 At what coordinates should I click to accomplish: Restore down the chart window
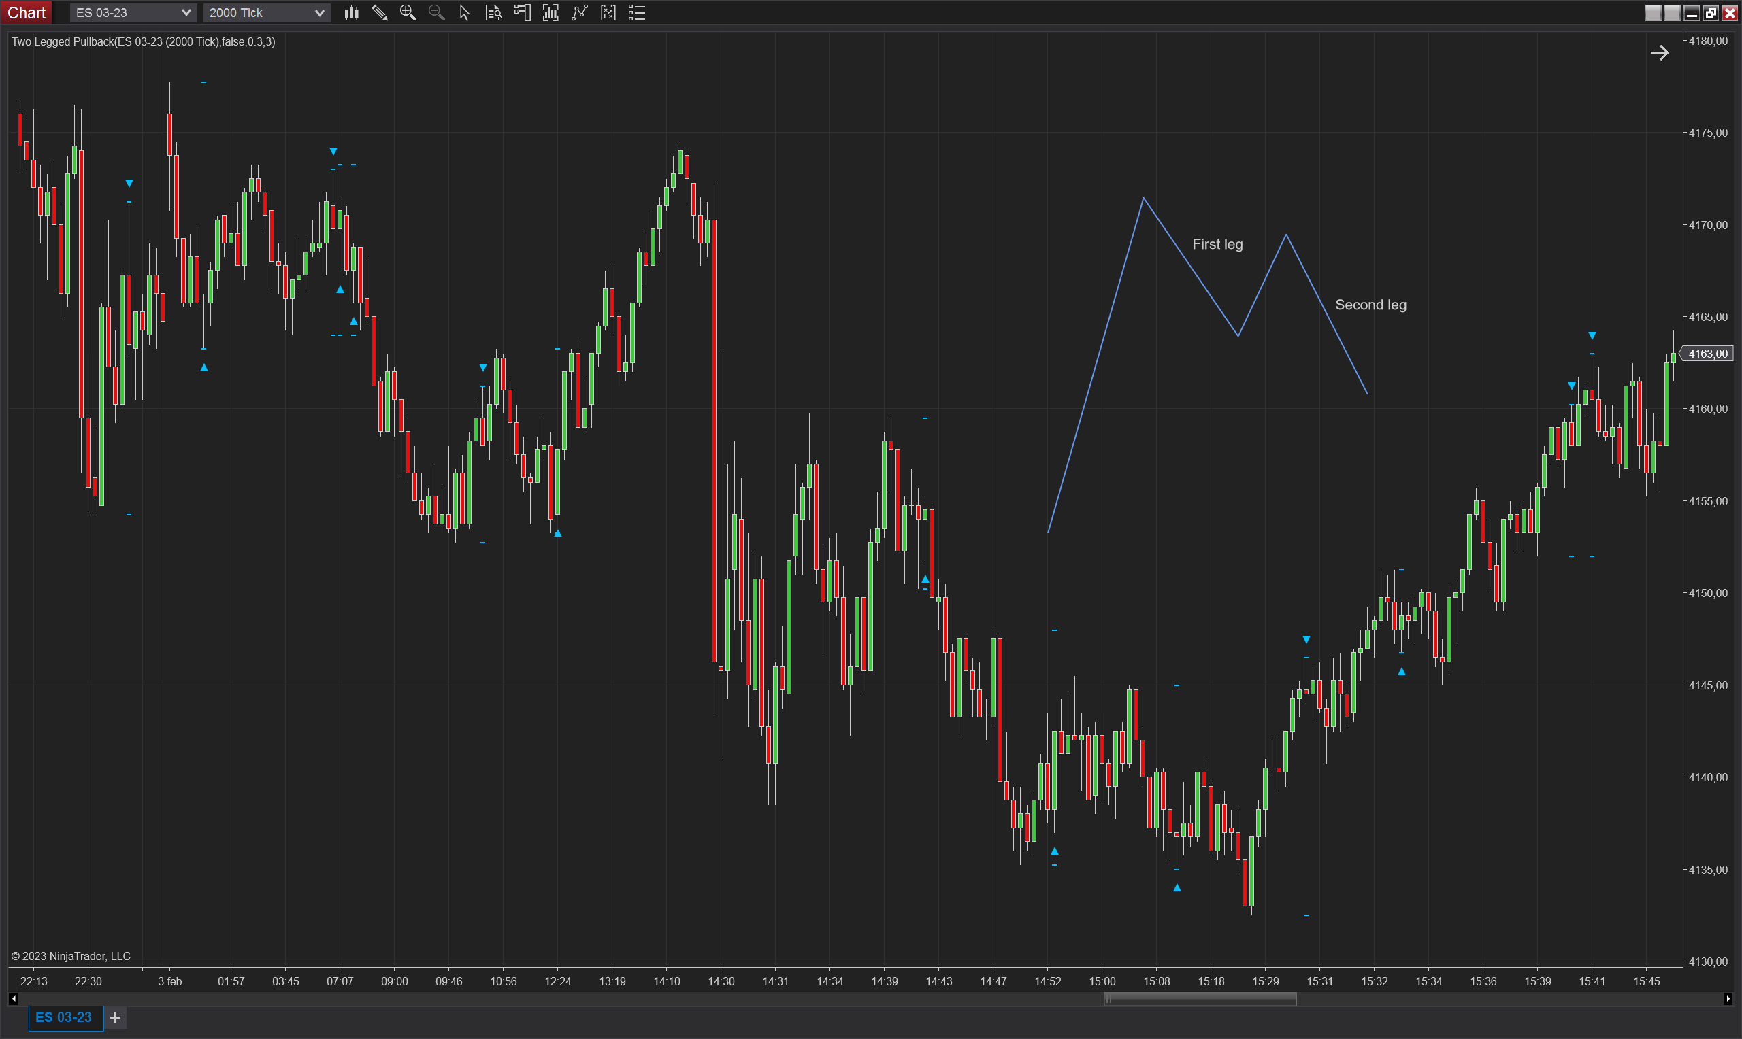(x=1710, y=13)
